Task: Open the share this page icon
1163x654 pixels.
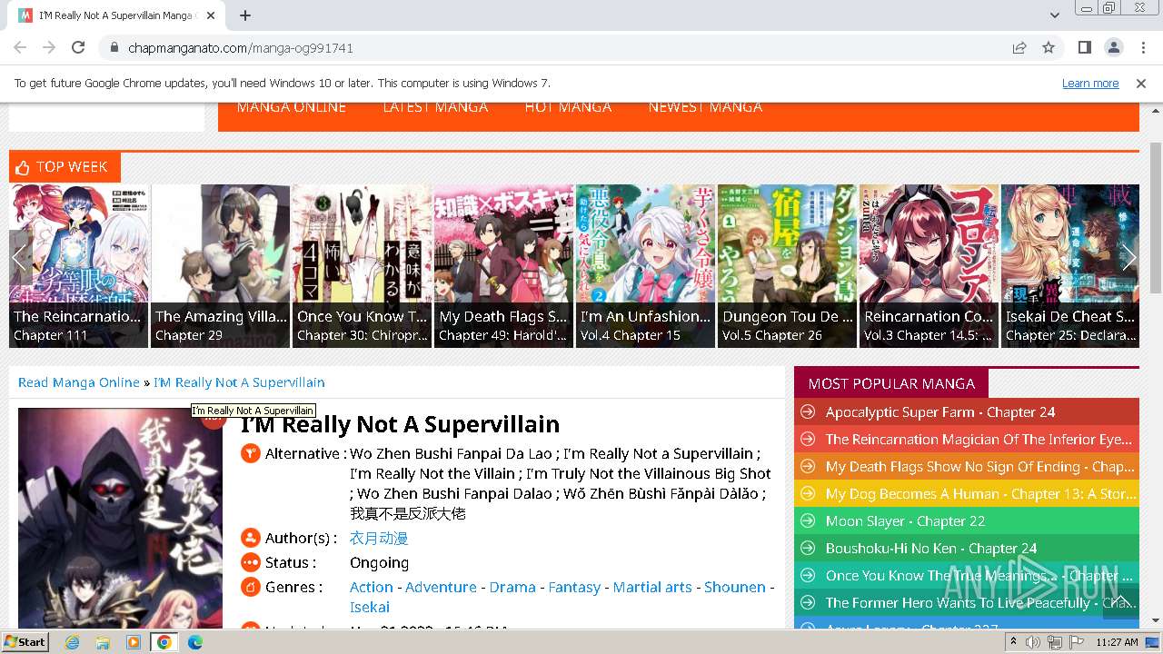Action: pyautogui.click(x=1019, y=47)
